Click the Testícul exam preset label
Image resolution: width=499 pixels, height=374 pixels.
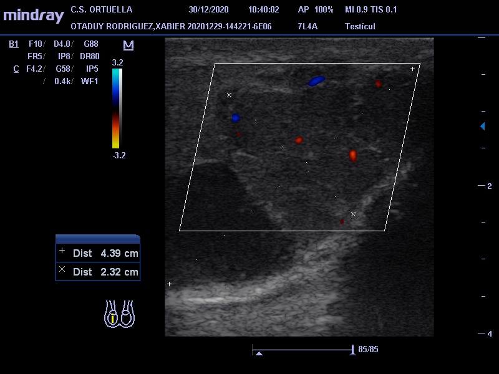[360, 26]
